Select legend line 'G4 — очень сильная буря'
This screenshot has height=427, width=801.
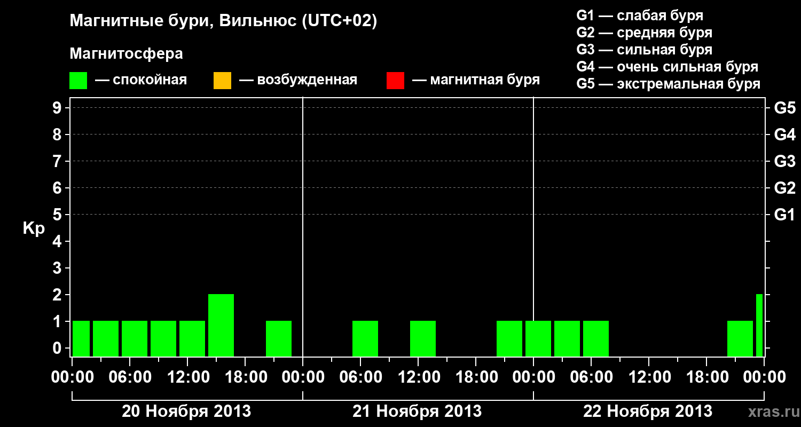coord(667,67)
